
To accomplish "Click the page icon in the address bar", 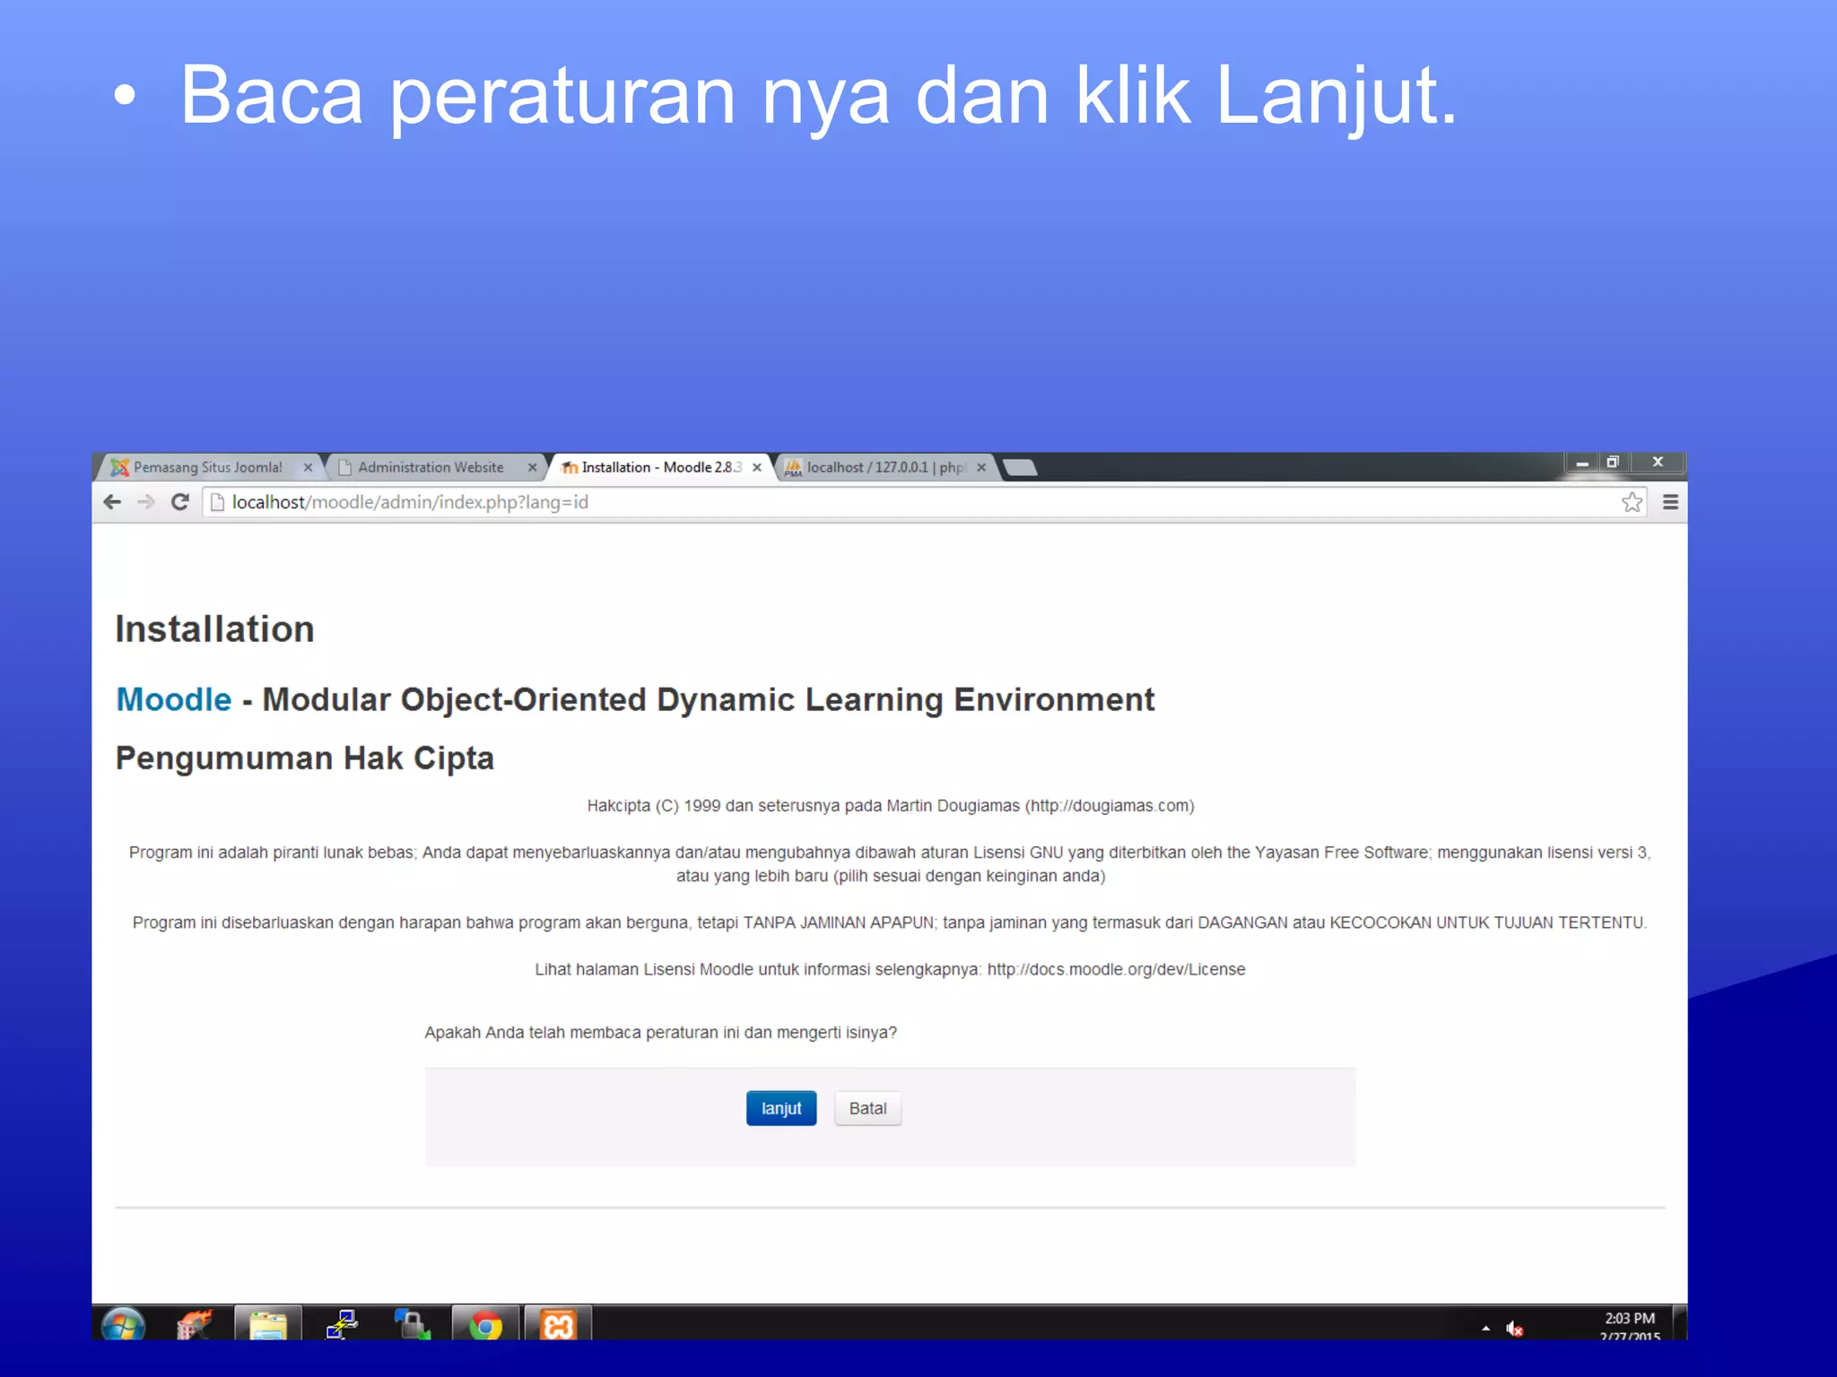I will click(x=217, y=502).
